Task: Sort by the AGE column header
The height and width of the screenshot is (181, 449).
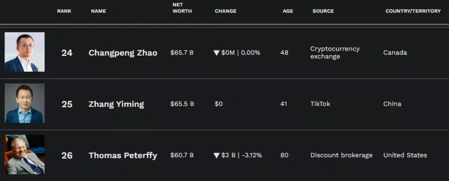Action: (x=288, y=11)
